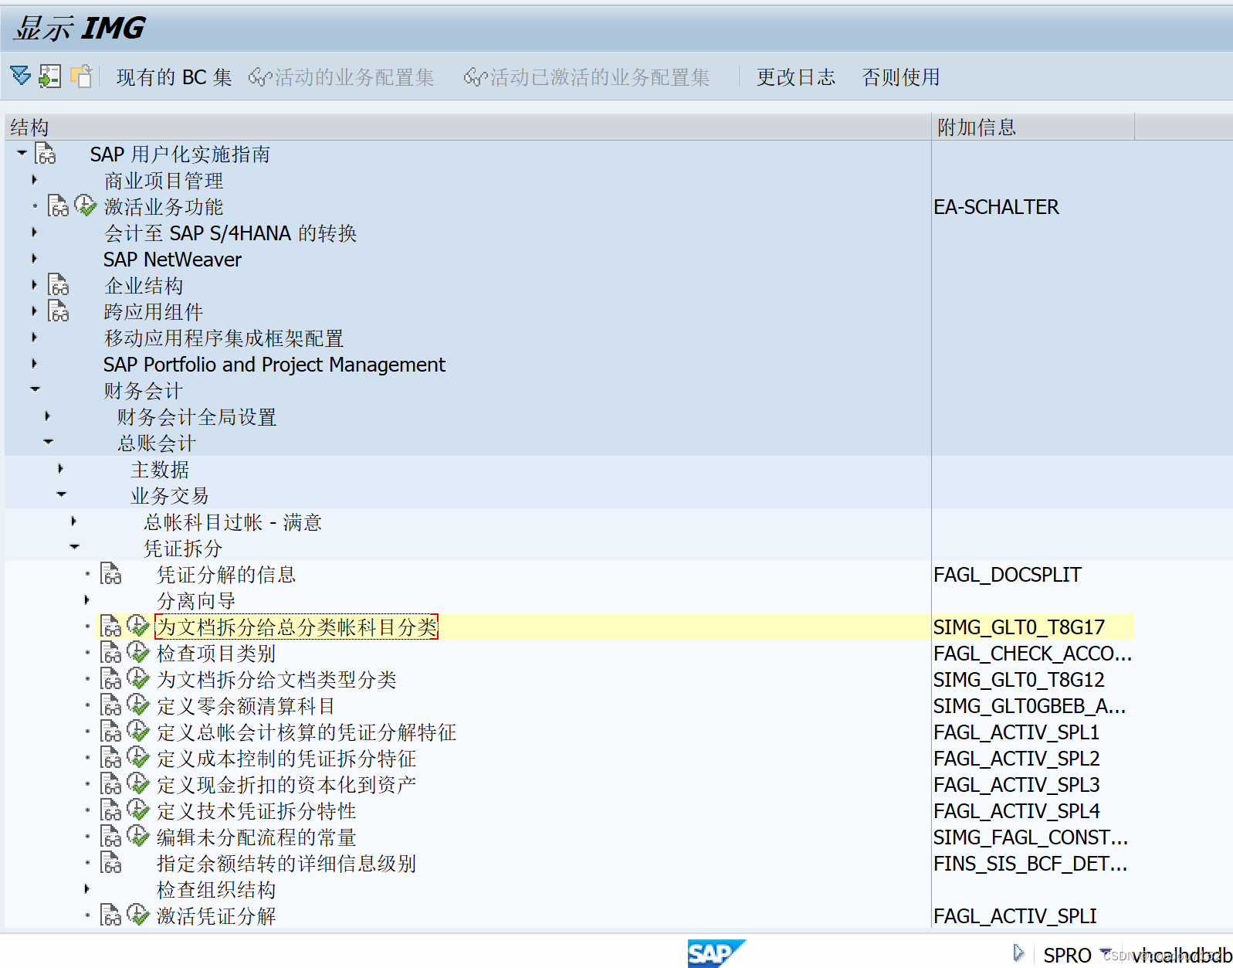This screenshot has height=968, width=1233.
Task: Open documentation icon for 跨应用组件
Action: pos(59,311)
